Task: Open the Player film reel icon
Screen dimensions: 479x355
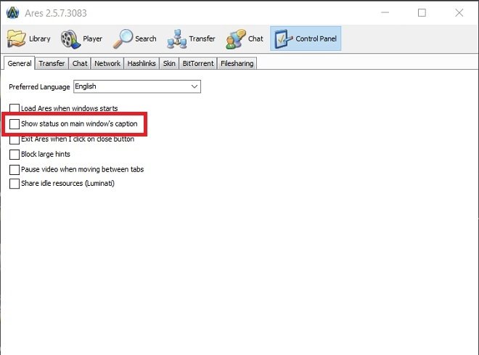Action: click(70, 38)
